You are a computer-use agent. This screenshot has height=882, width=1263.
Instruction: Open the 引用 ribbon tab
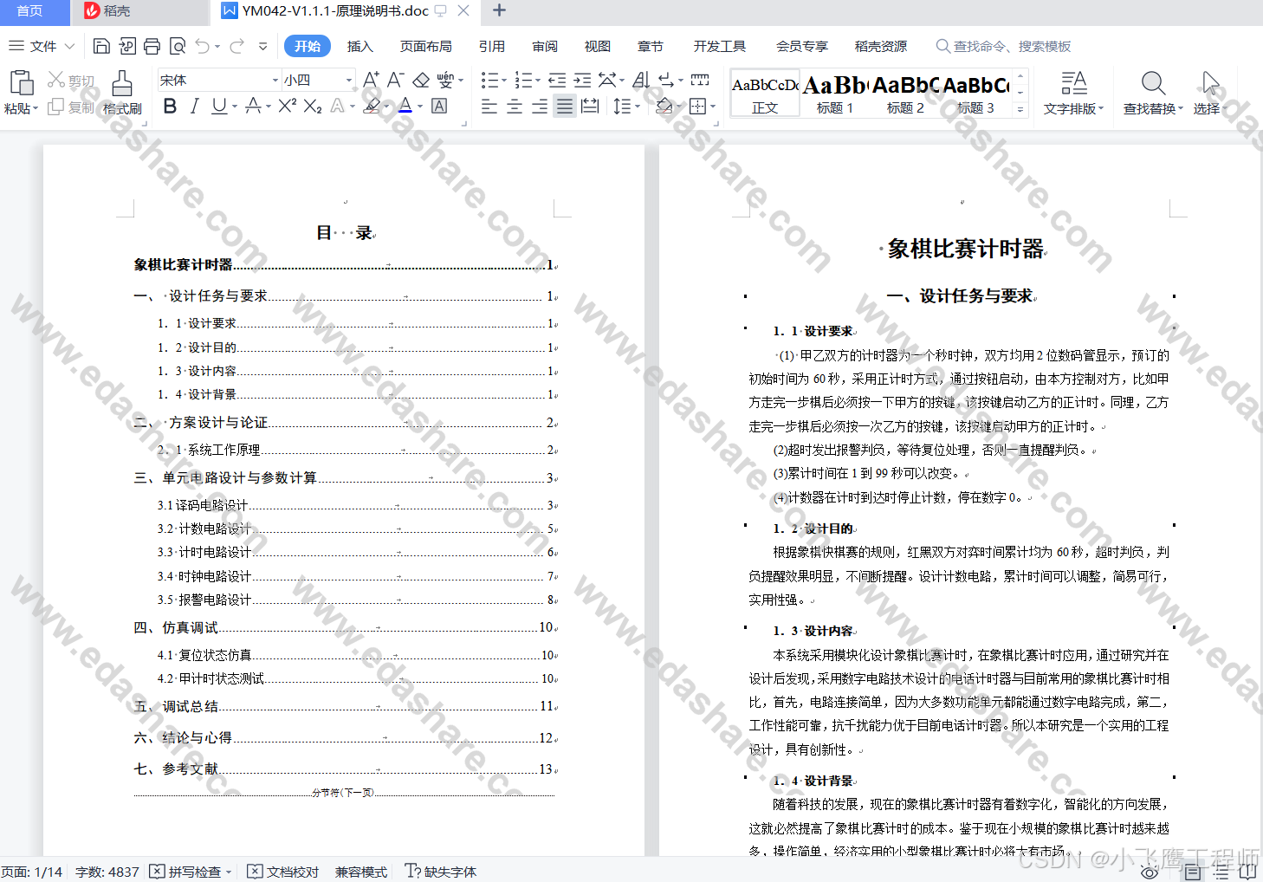[x=491, y=46]
